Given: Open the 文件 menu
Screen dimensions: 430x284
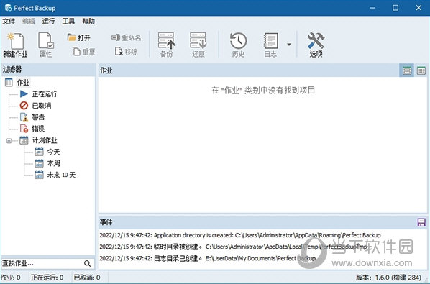Looking at the screenshot, I should (x=9, y=21).
